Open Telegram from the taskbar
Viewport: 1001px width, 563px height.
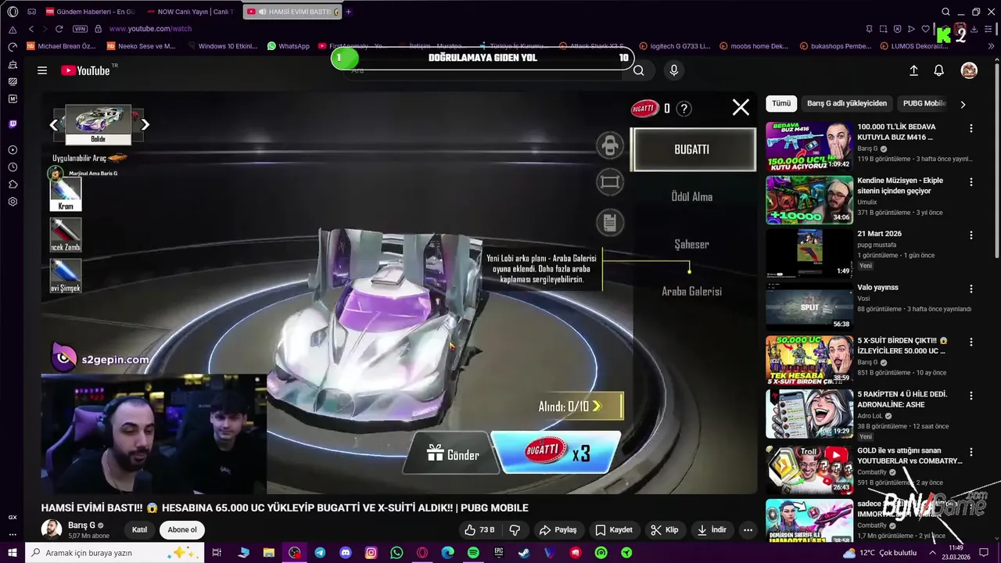click(x=320, y=553)
